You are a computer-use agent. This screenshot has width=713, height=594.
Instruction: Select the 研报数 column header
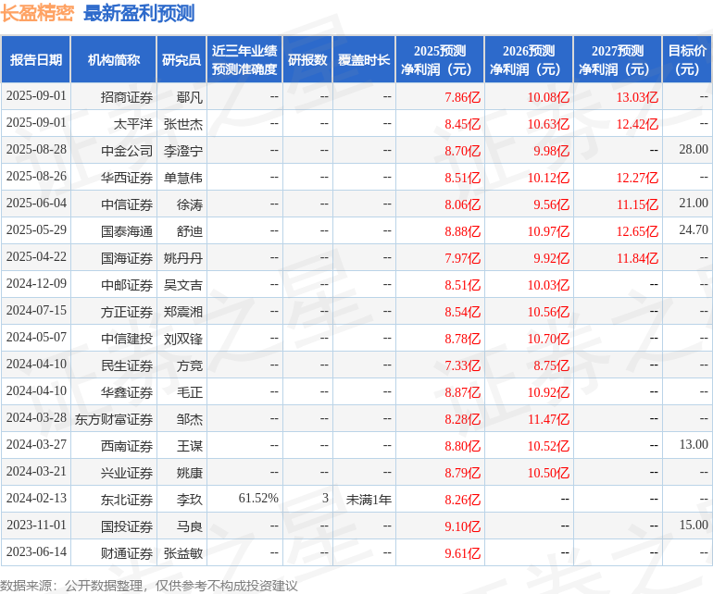(307, 59)
